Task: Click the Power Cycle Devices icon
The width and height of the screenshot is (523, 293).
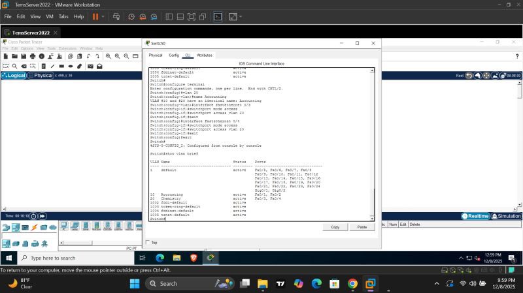Action: coord(33,216)
